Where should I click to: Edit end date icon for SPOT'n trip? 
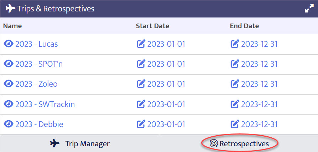[235, 64]
